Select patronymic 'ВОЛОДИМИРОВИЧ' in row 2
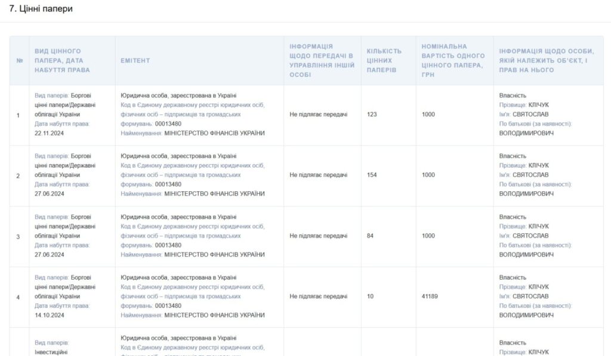Viewport: 611px width, 356px height. (526, 194)
